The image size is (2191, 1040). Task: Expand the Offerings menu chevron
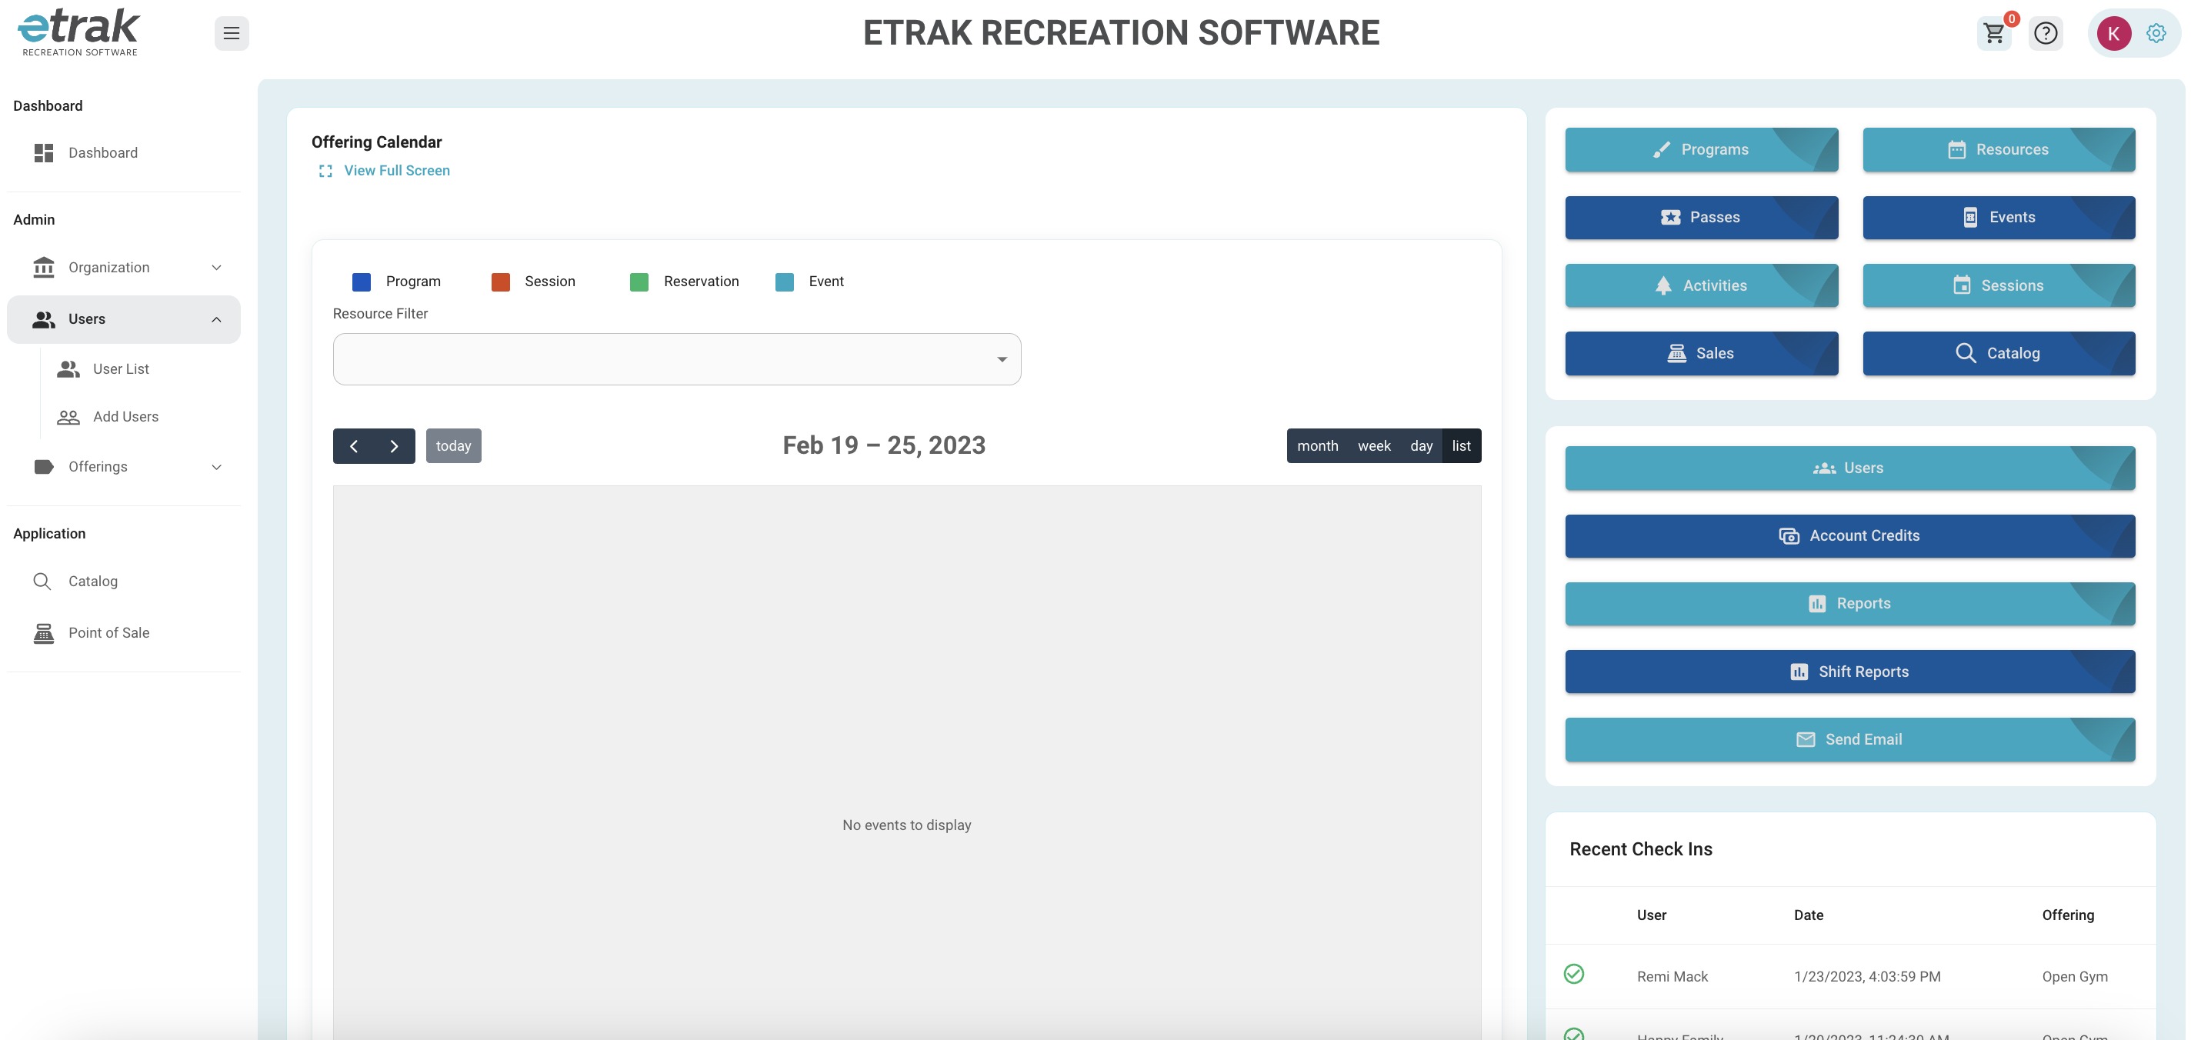(x=216, y=467)
